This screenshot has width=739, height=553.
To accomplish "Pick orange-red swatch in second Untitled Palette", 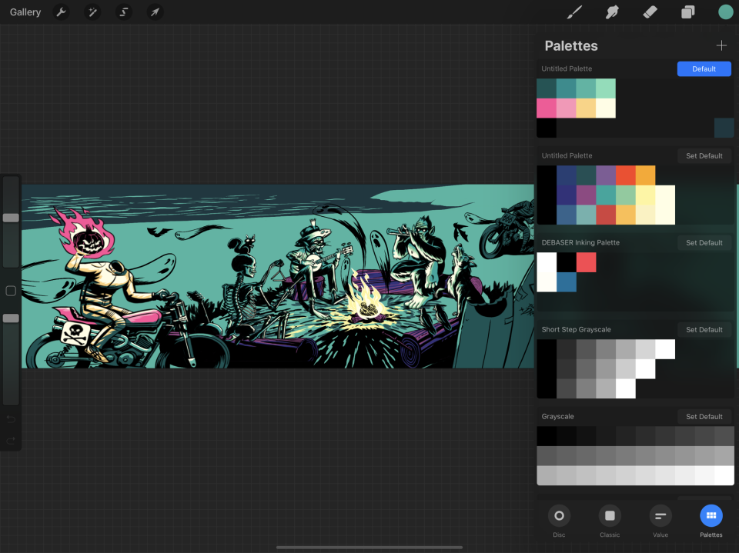I will 625,175.
